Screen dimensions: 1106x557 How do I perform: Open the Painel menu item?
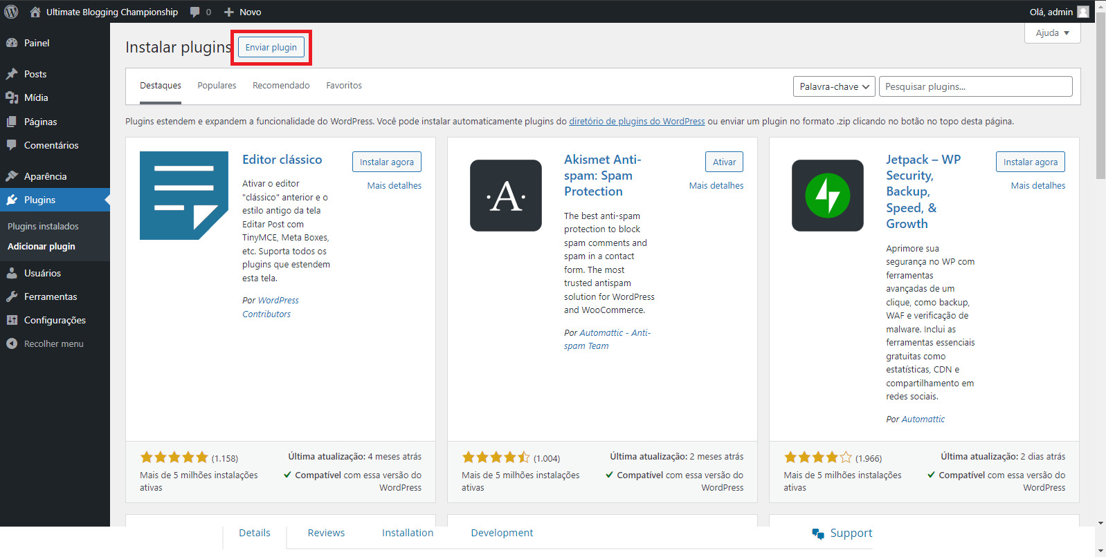[55, 43]
